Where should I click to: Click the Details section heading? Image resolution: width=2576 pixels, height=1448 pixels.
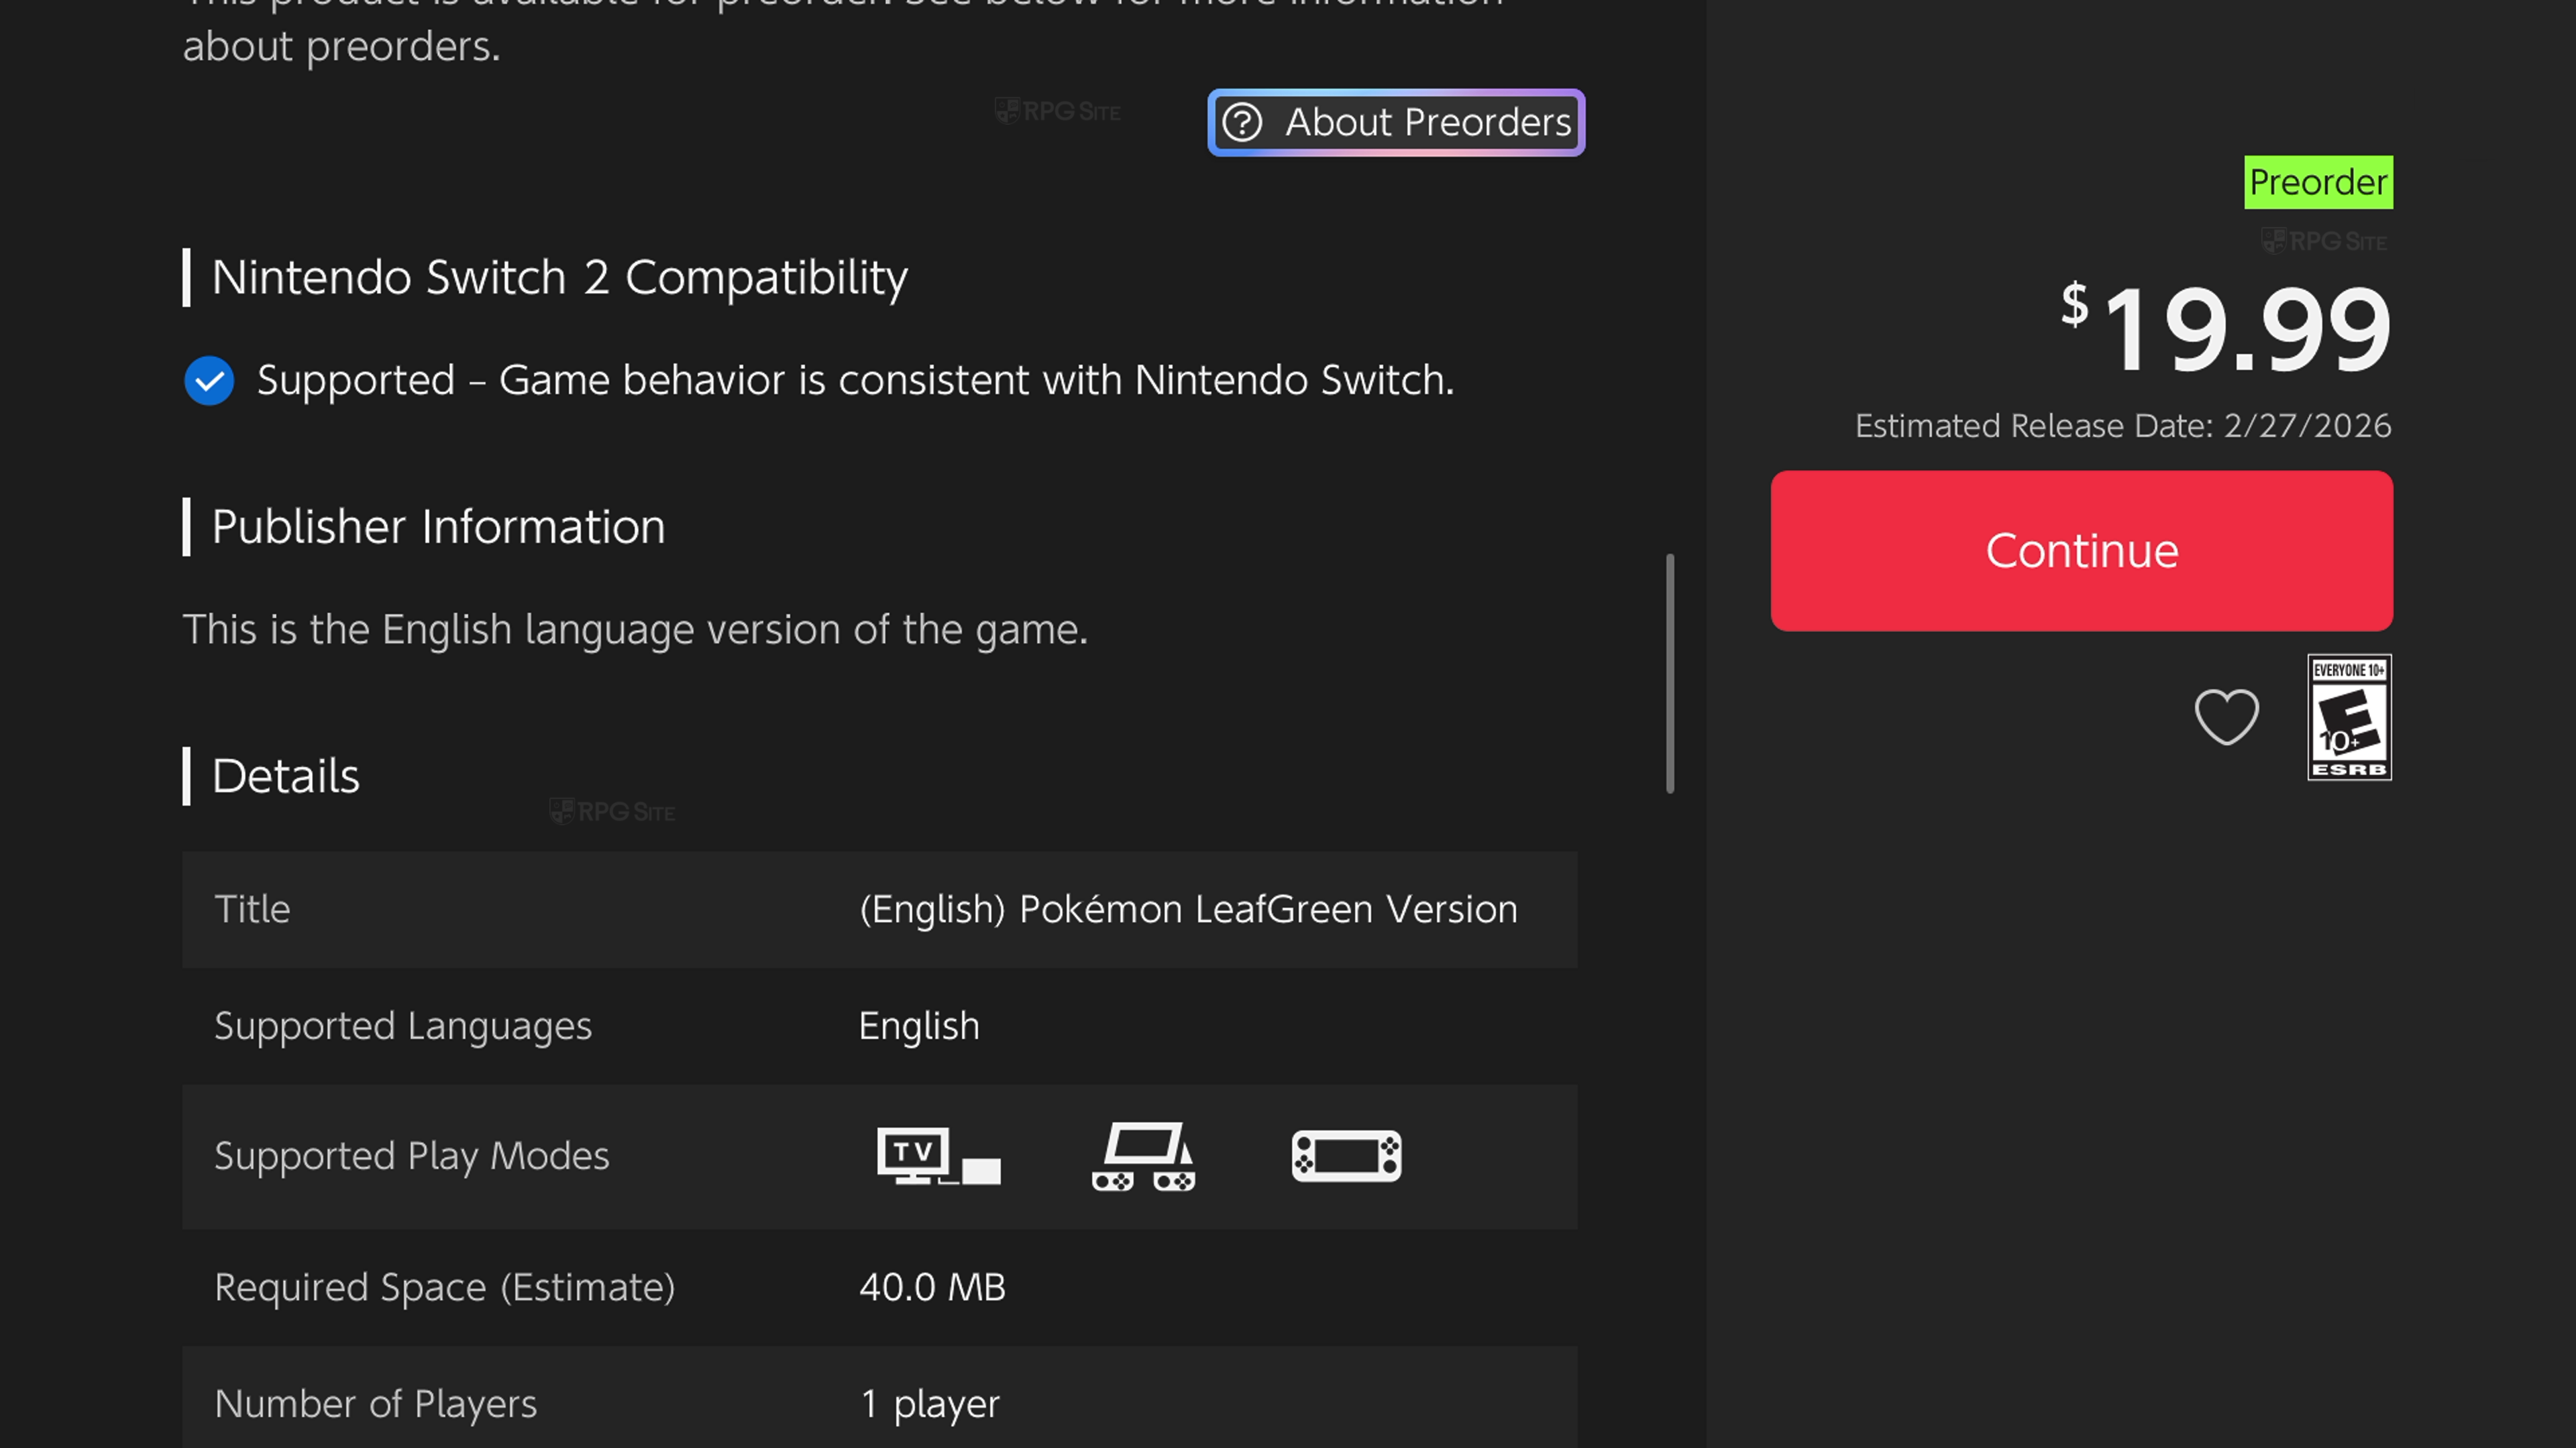click(285, 776)
